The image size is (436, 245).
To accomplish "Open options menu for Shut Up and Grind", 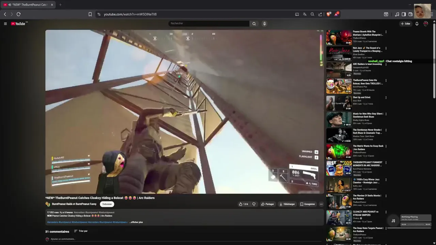I will coord(386,98).
